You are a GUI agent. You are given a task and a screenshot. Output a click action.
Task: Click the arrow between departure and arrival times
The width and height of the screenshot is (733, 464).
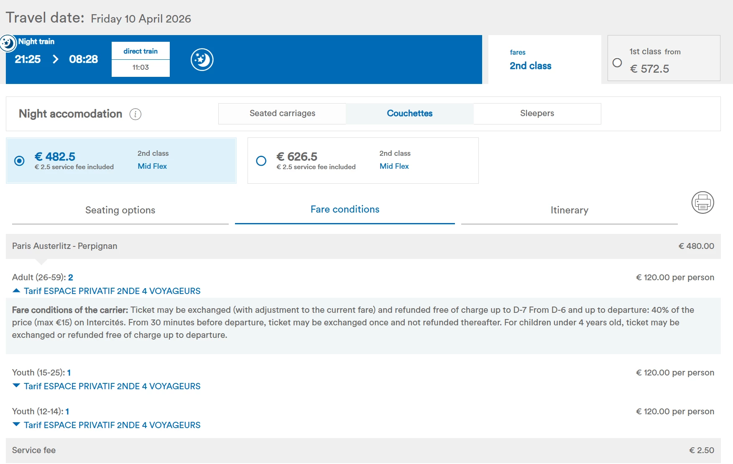tap(55, 59)
